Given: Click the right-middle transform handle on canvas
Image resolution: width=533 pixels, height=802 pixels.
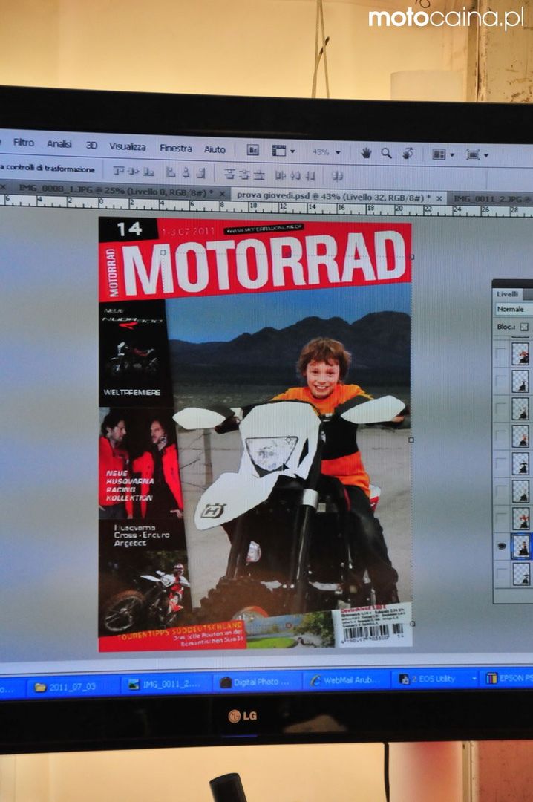Looking at the screenshot, I should (x=411, y=440).
